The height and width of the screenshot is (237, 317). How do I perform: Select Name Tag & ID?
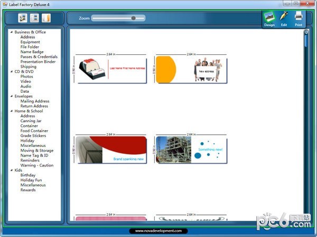pyautogui.click(x=34, y=155)
